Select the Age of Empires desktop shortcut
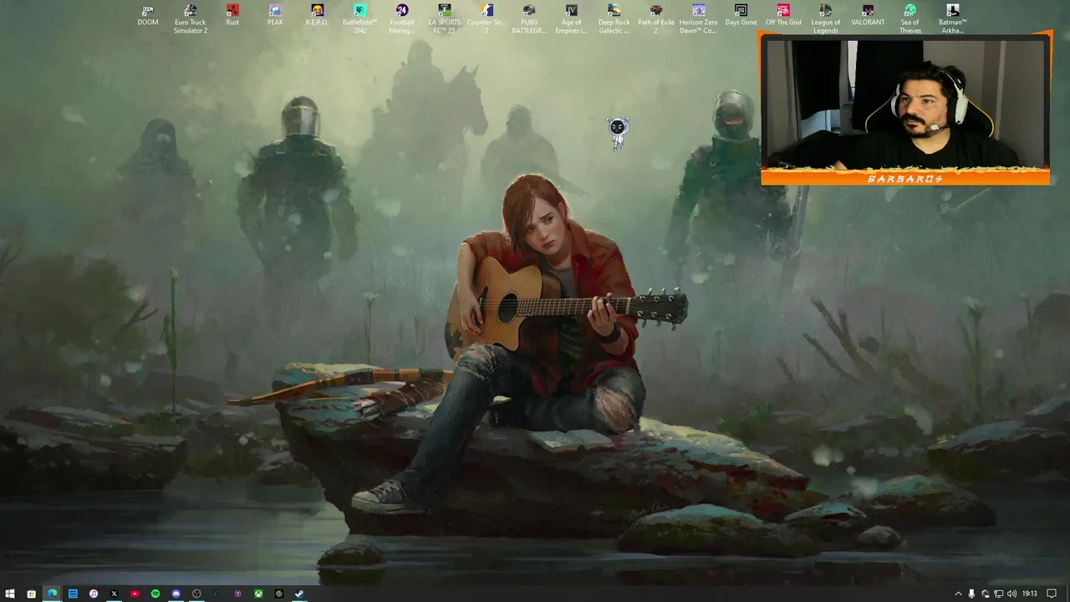This screenshot has width=1070, height=602. tap(572, 18)
